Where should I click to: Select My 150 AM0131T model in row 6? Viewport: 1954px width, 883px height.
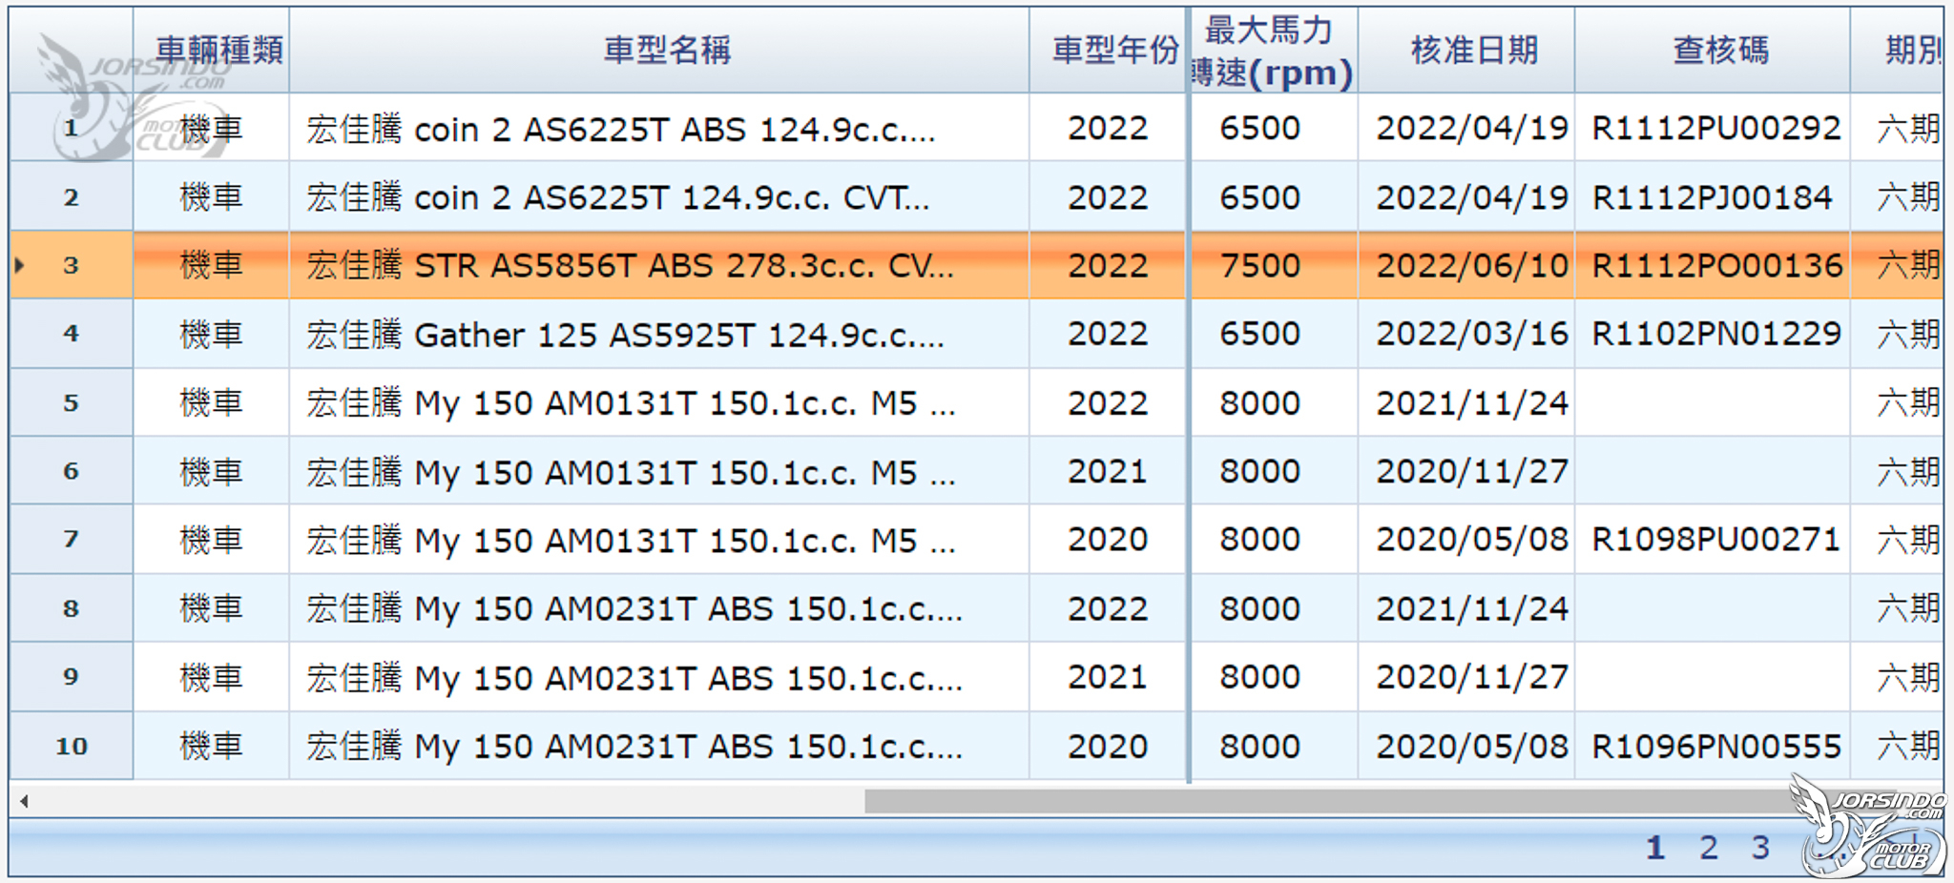[631, 472]
